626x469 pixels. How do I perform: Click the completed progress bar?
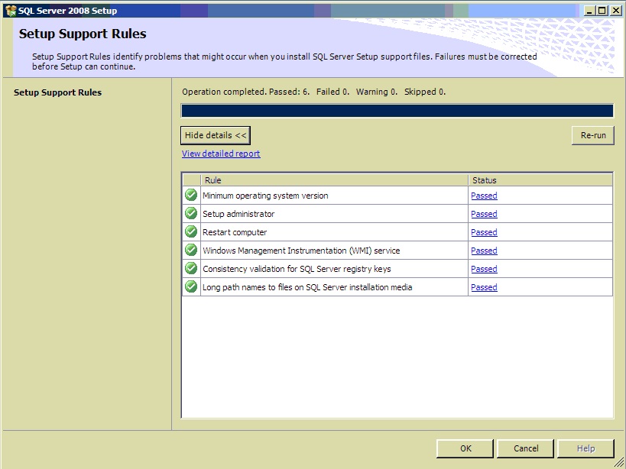[x=397, y=111]
